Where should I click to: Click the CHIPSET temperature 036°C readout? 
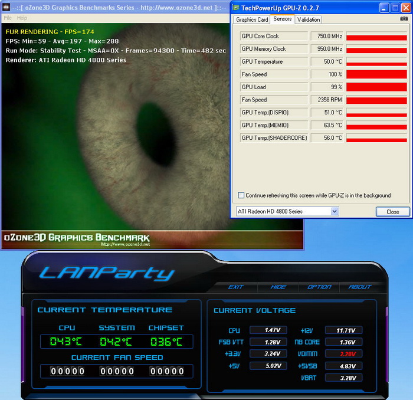(166, 342)
